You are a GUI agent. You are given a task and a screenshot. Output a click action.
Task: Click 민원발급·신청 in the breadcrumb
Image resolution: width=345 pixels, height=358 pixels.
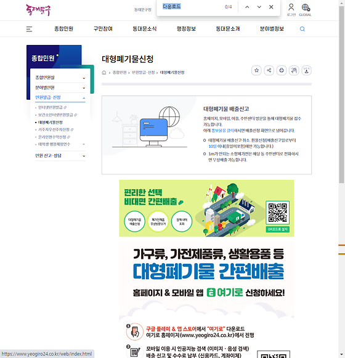[143, 73]
